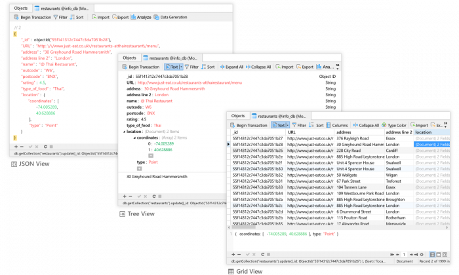
Task: Refresh data in the Tree View window
Action: [x=154, y=196]
